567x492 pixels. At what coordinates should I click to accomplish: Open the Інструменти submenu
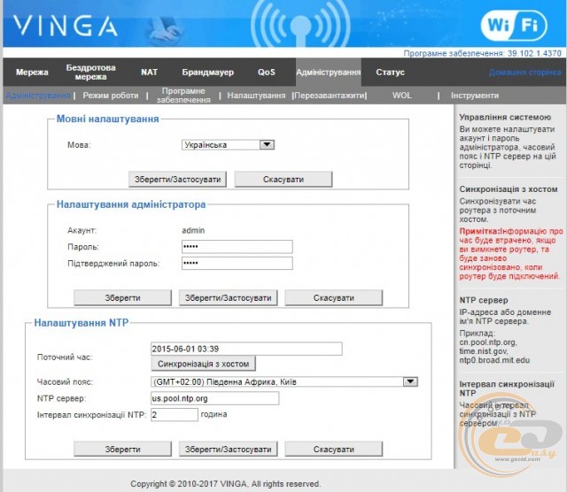click(475, 96)
